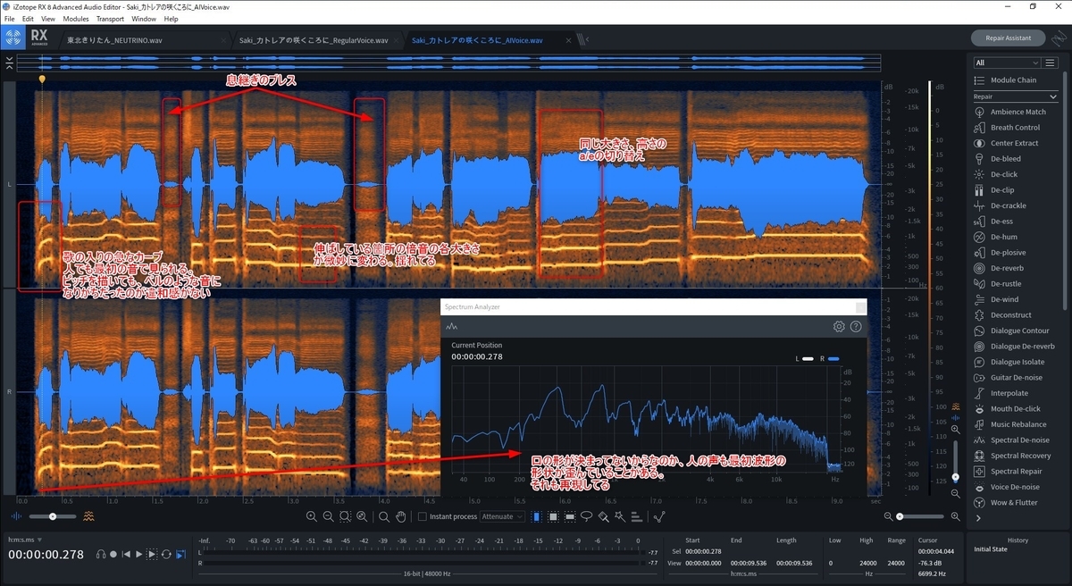Open the Deconstruct module
Screen dimensions: 1072x586
pyautogui.click(x=1002, y=315)
